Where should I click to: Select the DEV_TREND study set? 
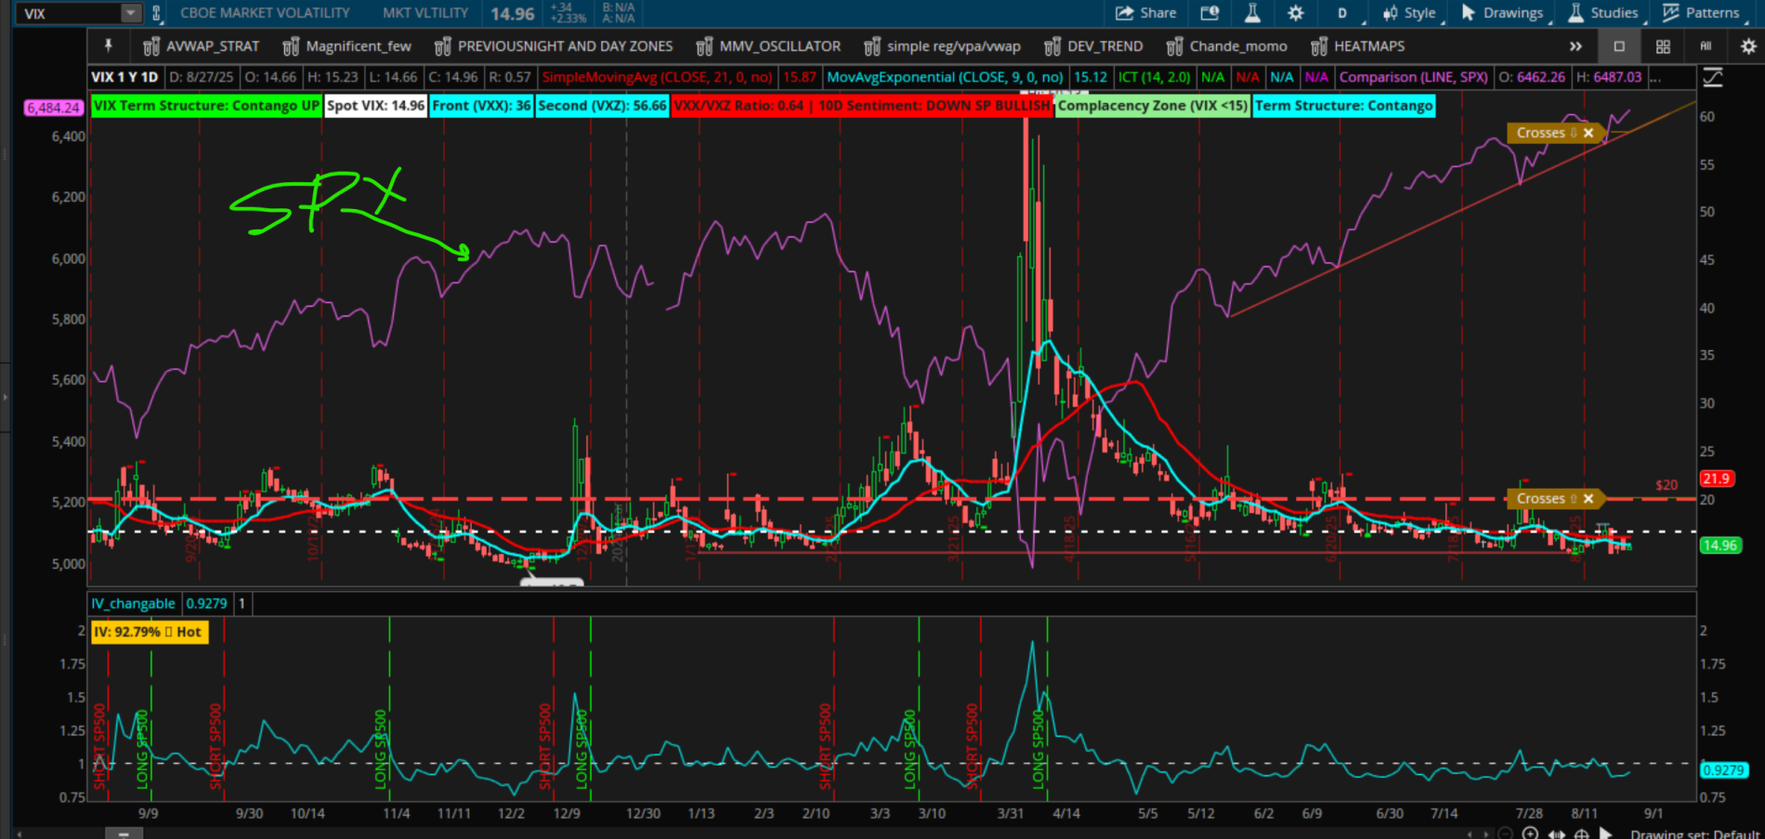point(1093,46)
